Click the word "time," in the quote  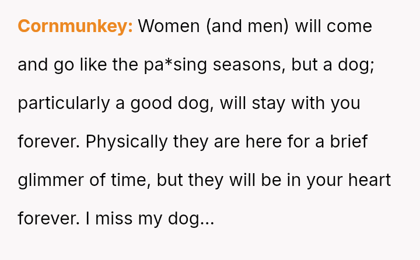(x=131, y=180)
